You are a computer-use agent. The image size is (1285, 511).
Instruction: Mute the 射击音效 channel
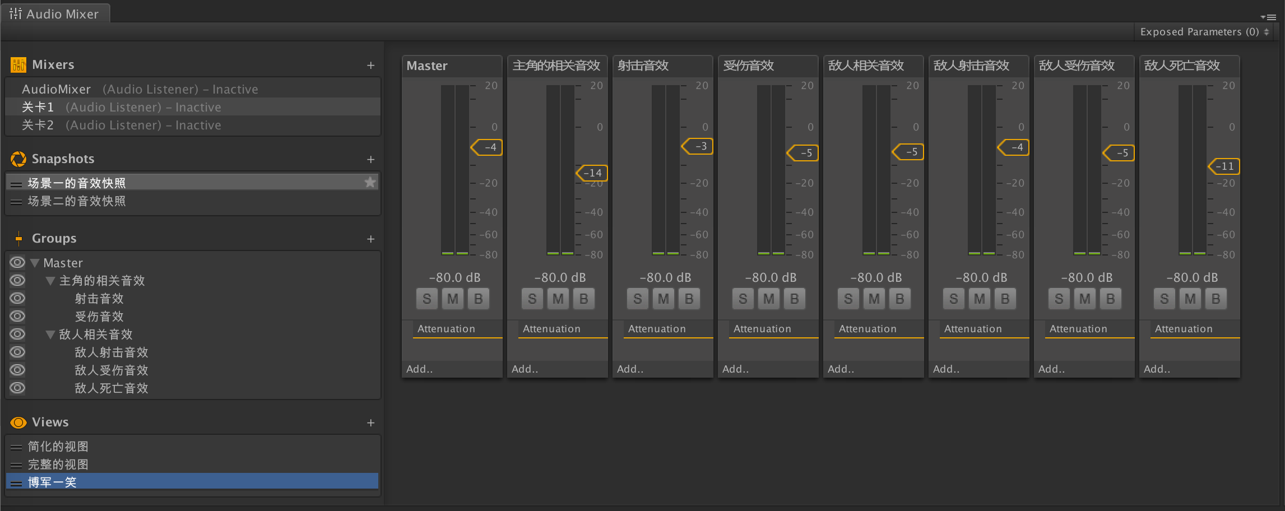click(x=664, y=299)
